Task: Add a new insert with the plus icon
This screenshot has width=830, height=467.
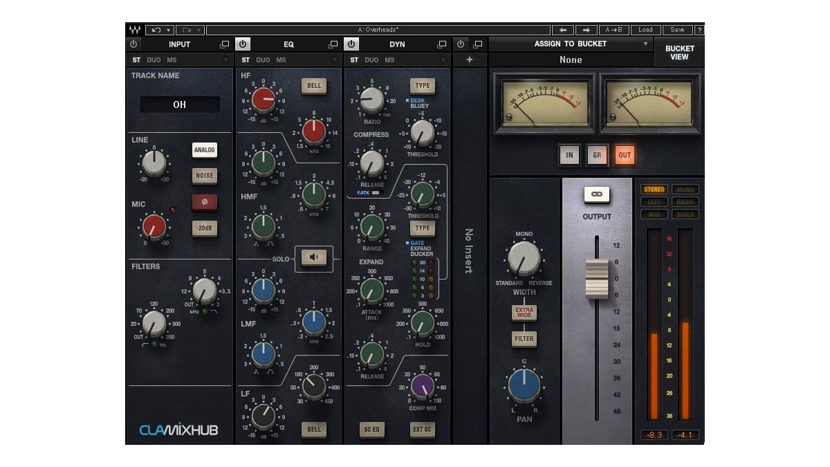Action: [469, 59]
